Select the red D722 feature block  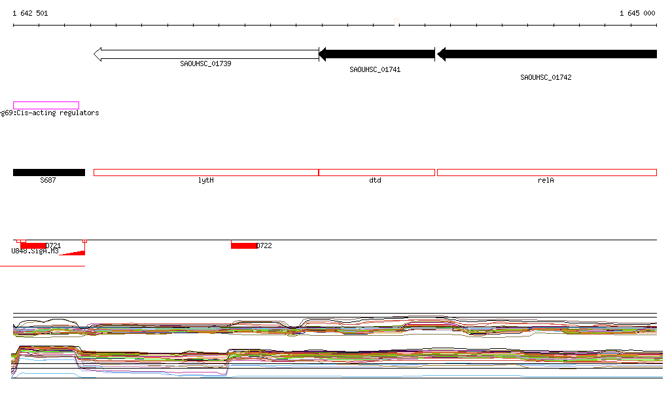pyautogui.click(x=243, y=245)
